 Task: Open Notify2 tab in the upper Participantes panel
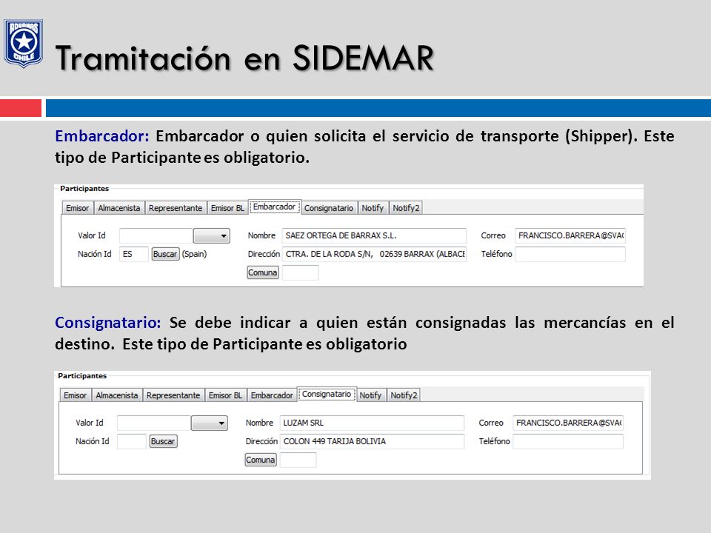click(x=406, y=208)
